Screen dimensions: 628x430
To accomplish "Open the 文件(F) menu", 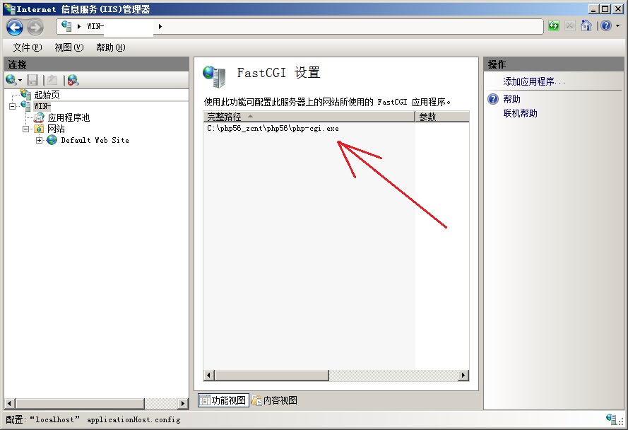I will (x=28, y=47).
